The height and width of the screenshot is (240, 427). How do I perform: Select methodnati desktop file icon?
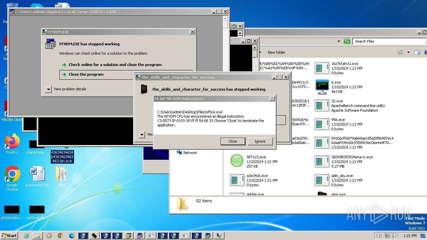(37, 212)
